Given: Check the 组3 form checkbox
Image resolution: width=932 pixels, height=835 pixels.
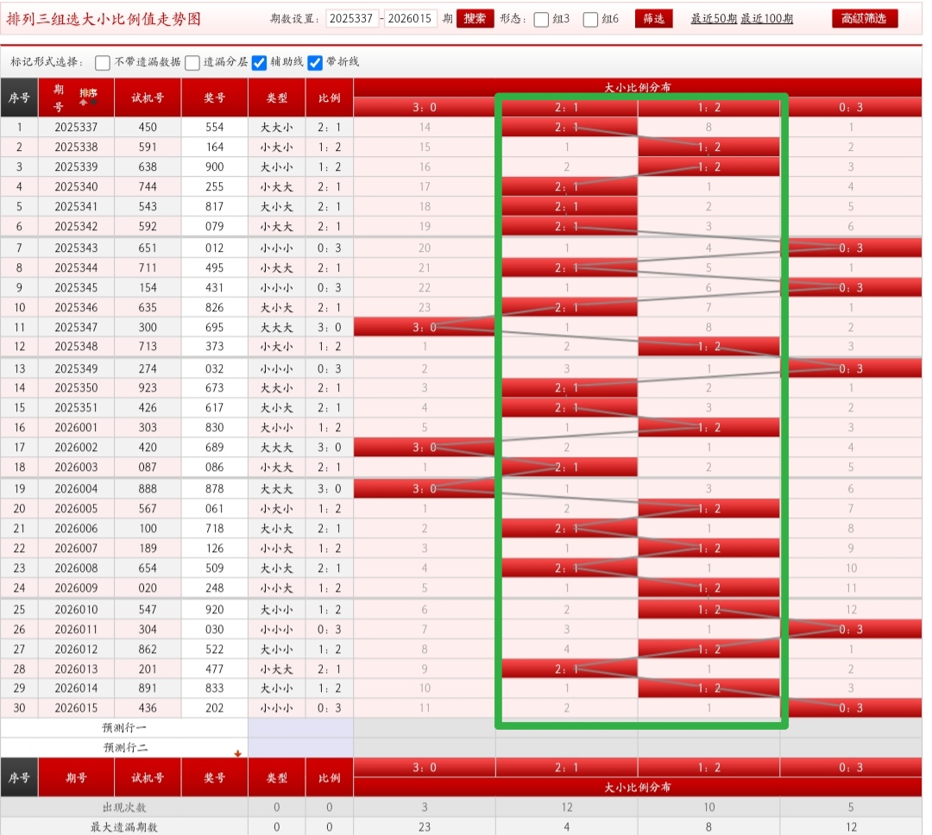Looking at the screenshot, I should coord(541,19).
